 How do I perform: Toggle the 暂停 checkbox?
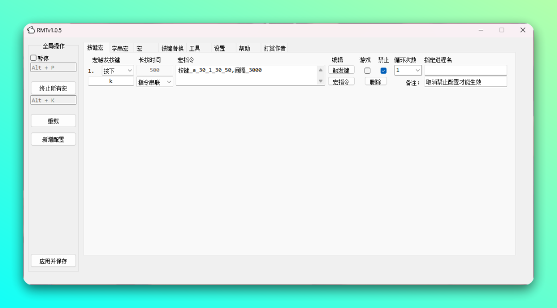[x=34, y=58]
